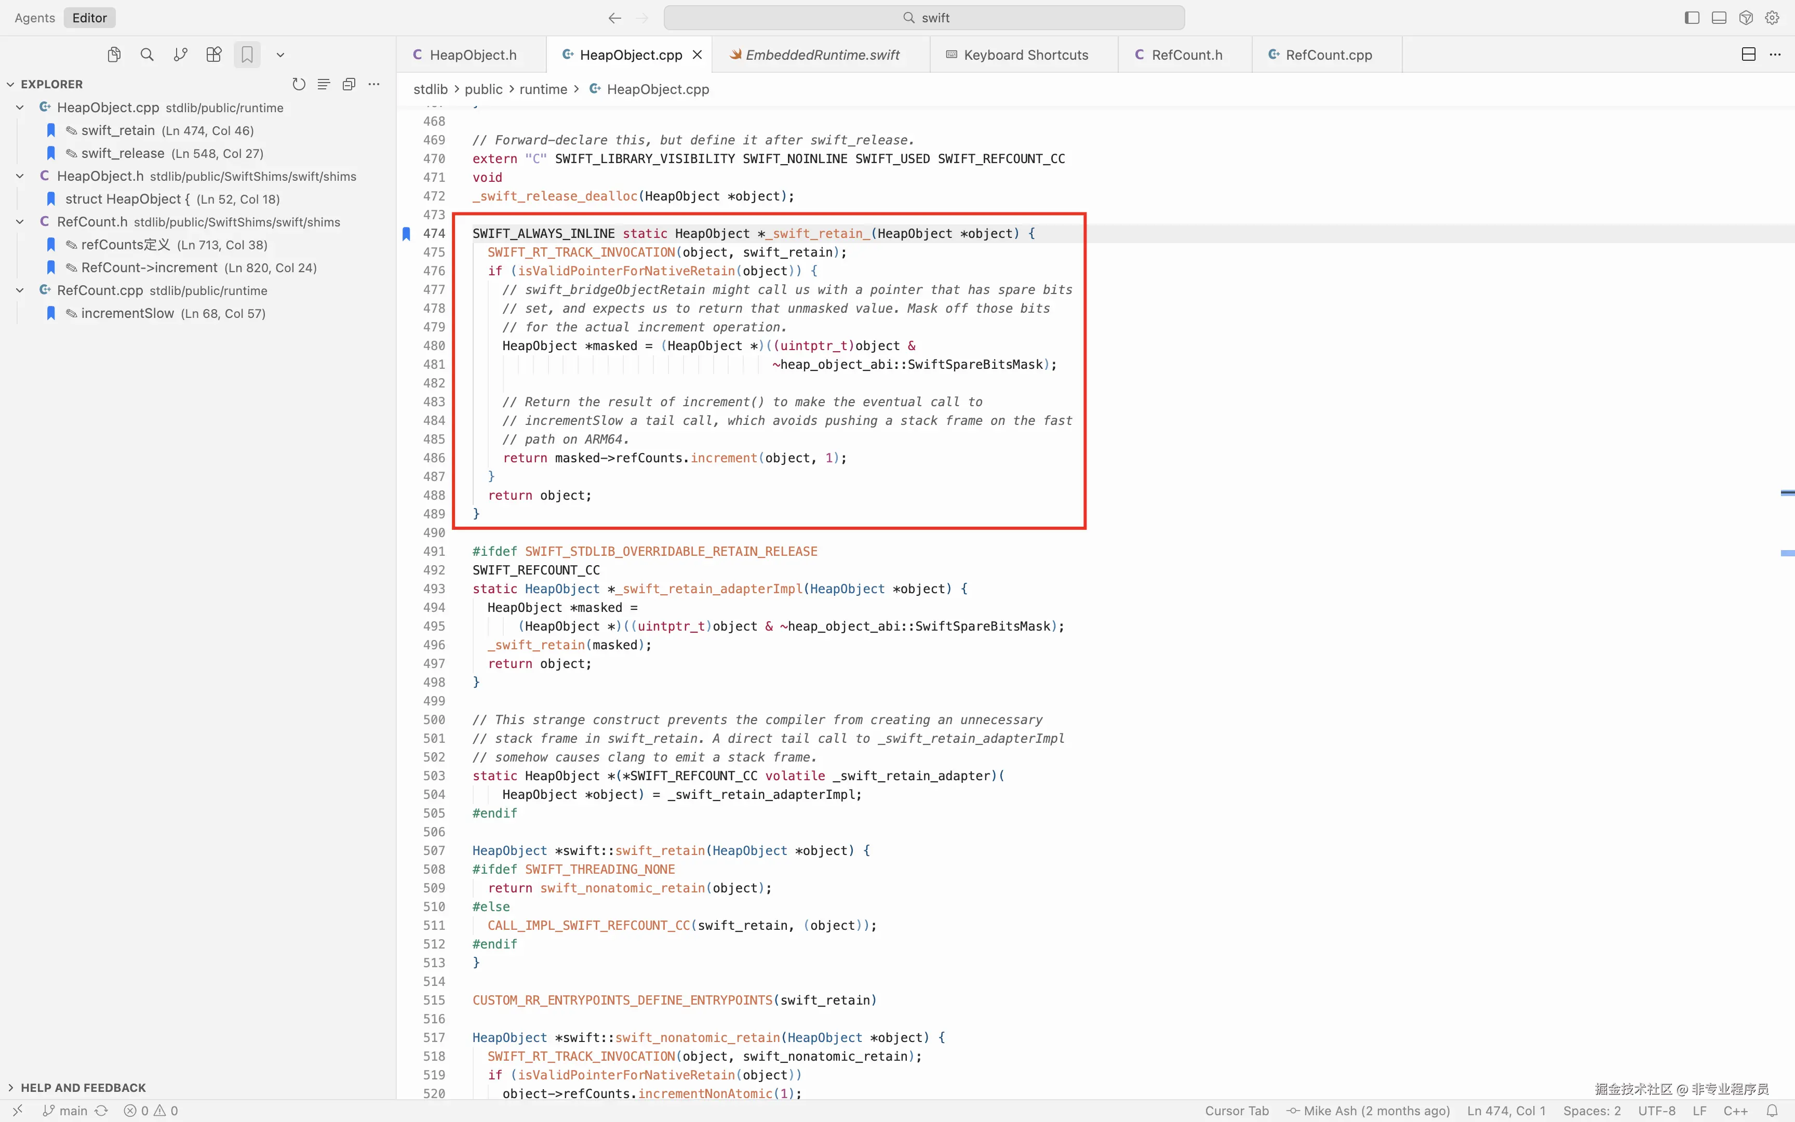The width and height of the screenshot is (1795, 1122).
Task: Open the Source Control view icon
Action: point(180,55)
